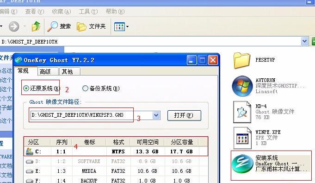The width and height of the screenshot is (315, 183).
Task: Open the Views icon dropdown in toolbar
Action: 121,26
